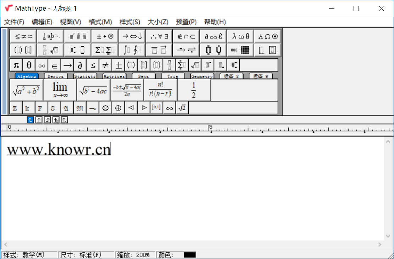394x259 pixels.
Task: Select the right-aligned tab stop button
Action: click(x=47, y=120)
